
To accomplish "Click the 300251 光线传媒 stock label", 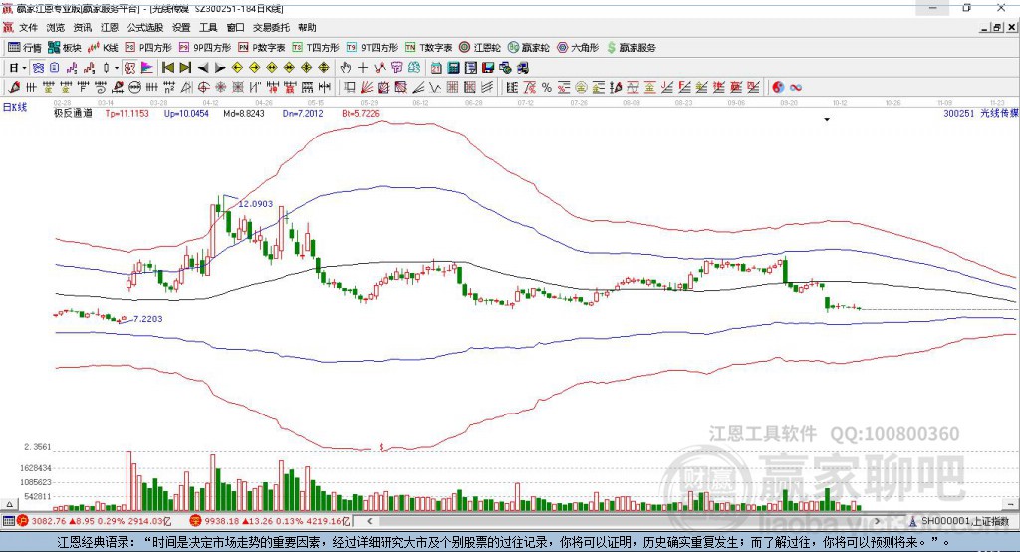I will click(981, 113).
